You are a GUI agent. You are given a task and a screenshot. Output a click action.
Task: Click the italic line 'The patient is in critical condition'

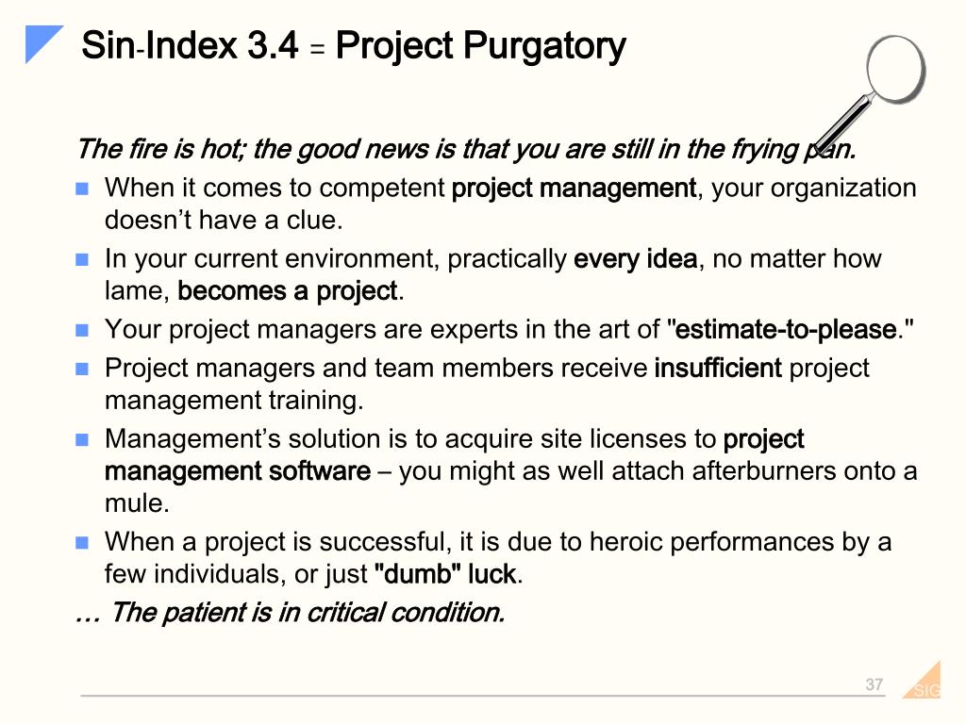click(307, 613)
